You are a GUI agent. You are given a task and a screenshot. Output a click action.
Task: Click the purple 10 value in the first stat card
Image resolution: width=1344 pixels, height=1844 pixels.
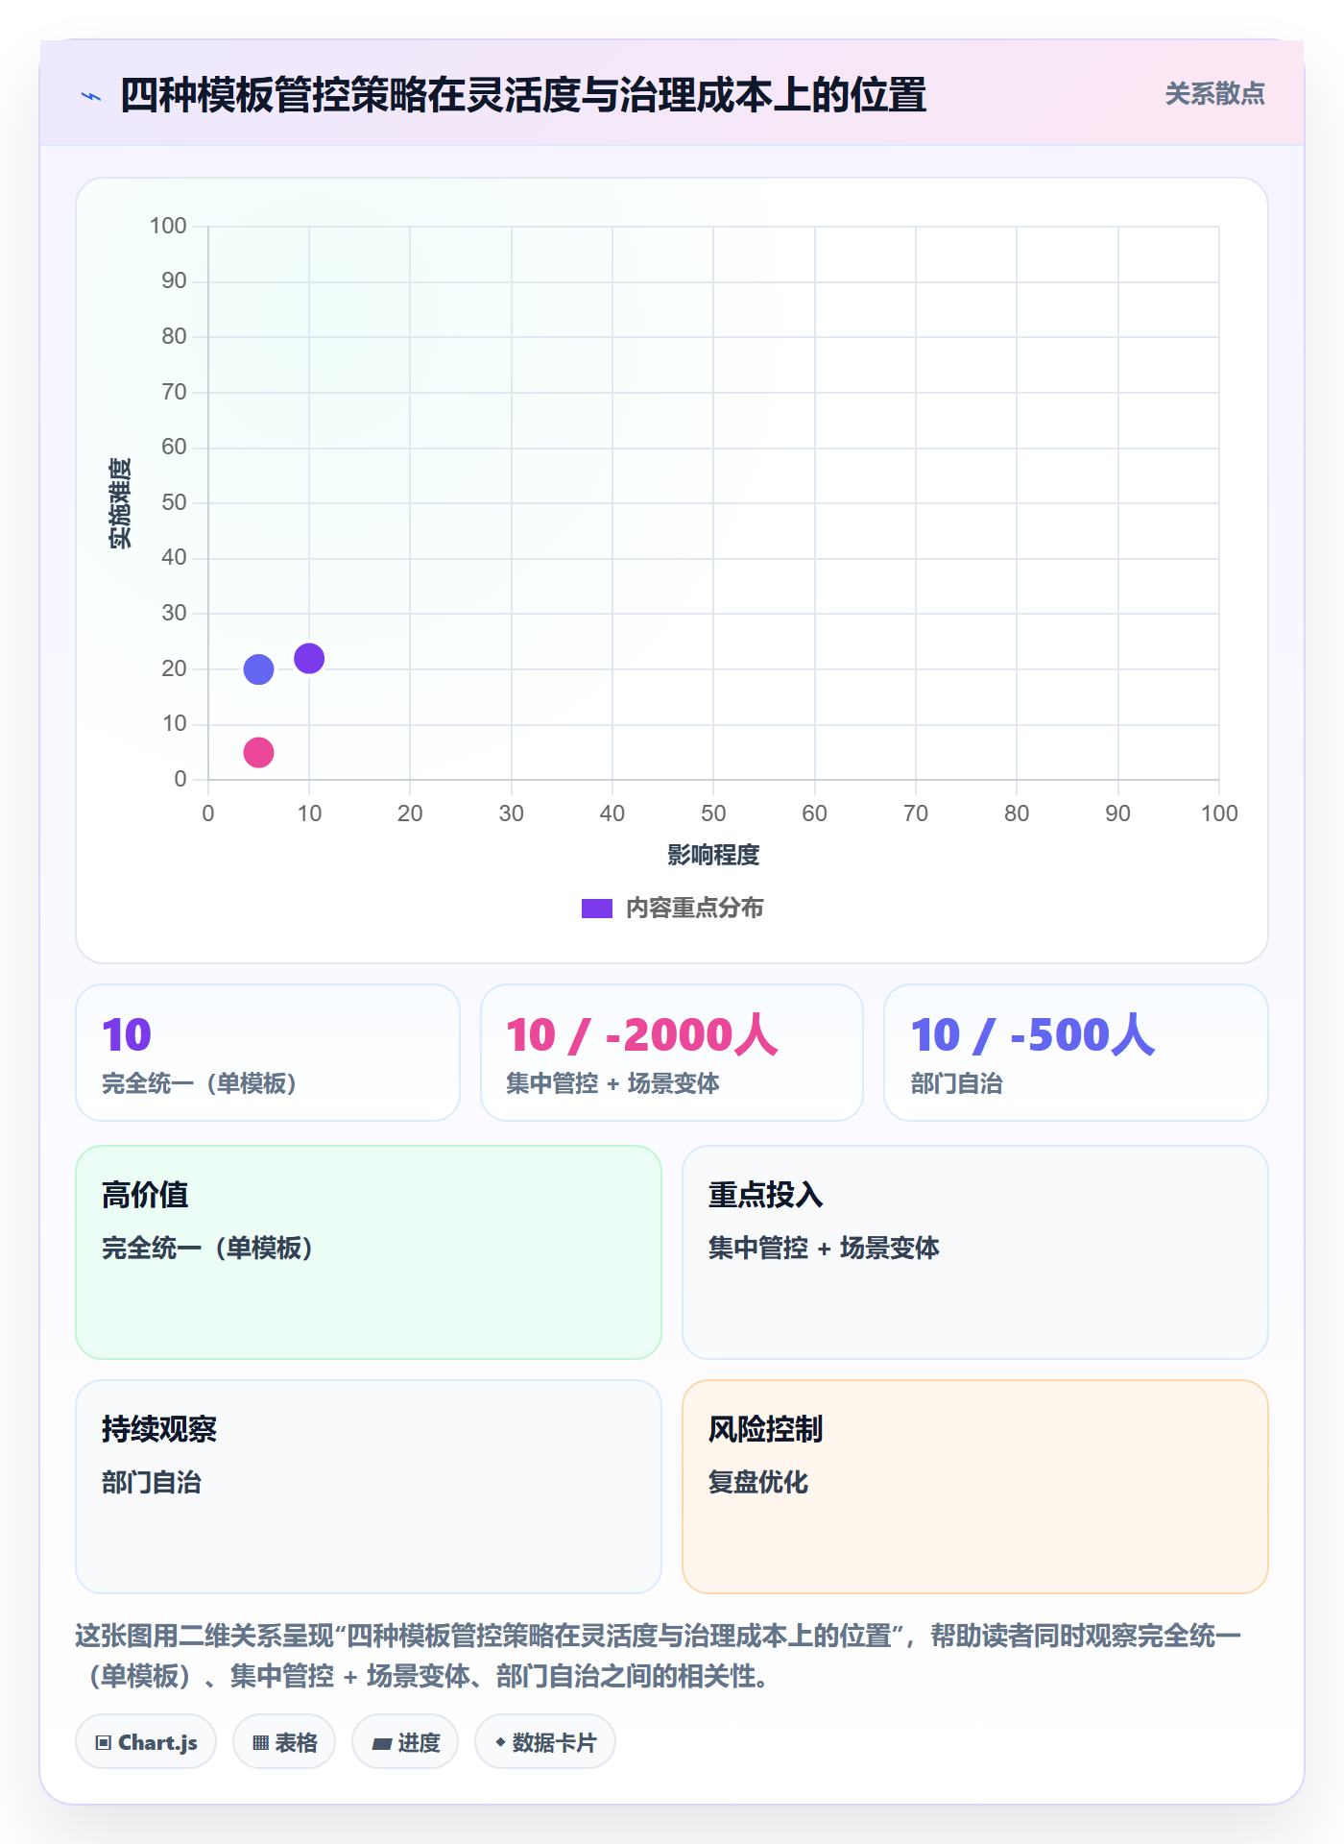coord(127,1035)
